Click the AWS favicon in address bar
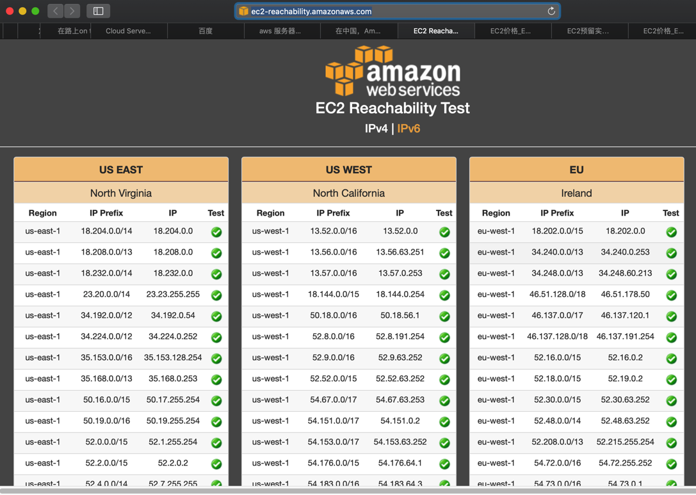Viewport: 696px width, 495px height. pos(243,11)
